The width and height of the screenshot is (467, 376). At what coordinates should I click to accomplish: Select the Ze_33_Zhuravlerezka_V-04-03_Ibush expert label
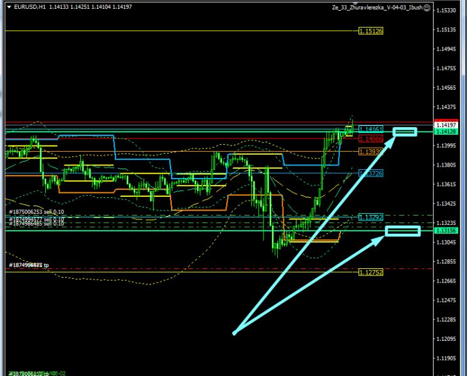pos(377,8)
